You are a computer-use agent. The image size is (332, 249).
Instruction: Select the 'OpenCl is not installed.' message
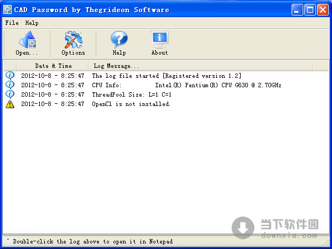(x=131, y=104)
